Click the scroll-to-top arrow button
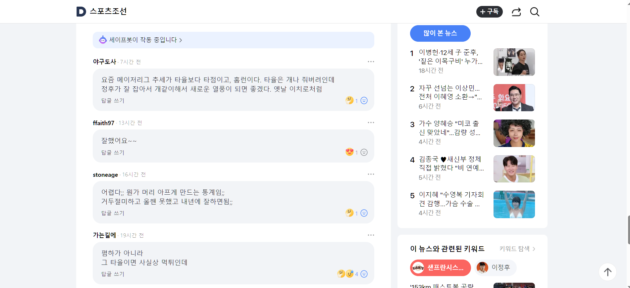Image resolution: width=630 pixels, height=288 pixels. 607,272
